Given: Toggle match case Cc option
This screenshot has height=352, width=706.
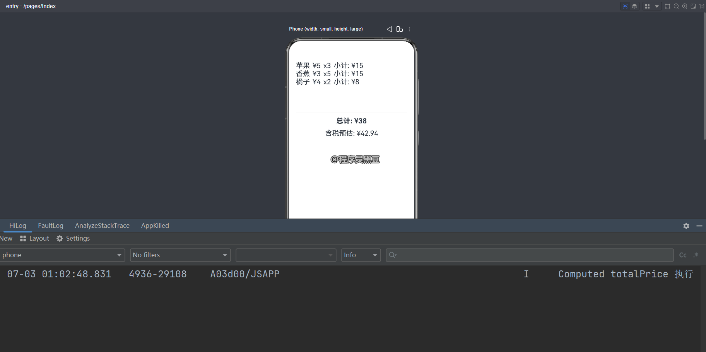Looking at the screenshot, I should tap(683, 255).
